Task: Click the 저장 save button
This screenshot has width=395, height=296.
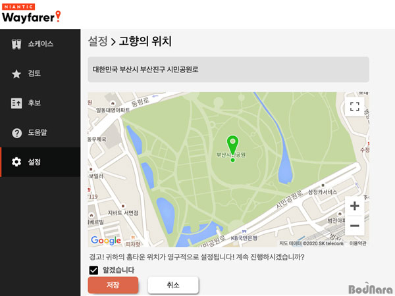Action: click(x=113, y=285)
